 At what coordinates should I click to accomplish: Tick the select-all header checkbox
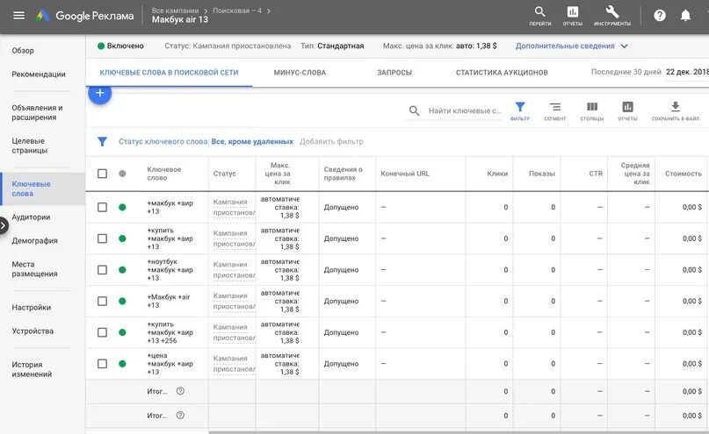pos(102,174)
